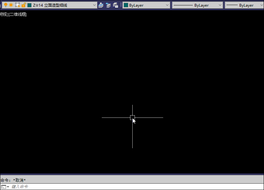Toggle the layer freeze sun icon

[11, 5]
